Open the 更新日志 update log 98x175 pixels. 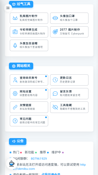[x=69, y=80]
